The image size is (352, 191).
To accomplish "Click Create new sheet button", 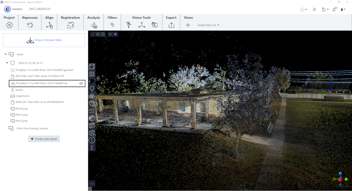I will click(44, 139).
